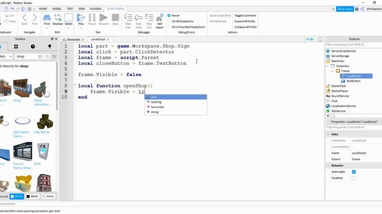This screenshot has height=214, width=382.
Task: Toggle the Archivable checkbox
Action: point(354,172)
